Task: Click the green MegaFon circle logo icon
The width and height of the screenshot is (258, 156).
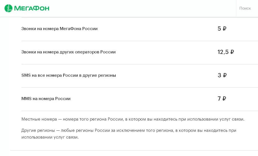Action: [x=8, y=8]
